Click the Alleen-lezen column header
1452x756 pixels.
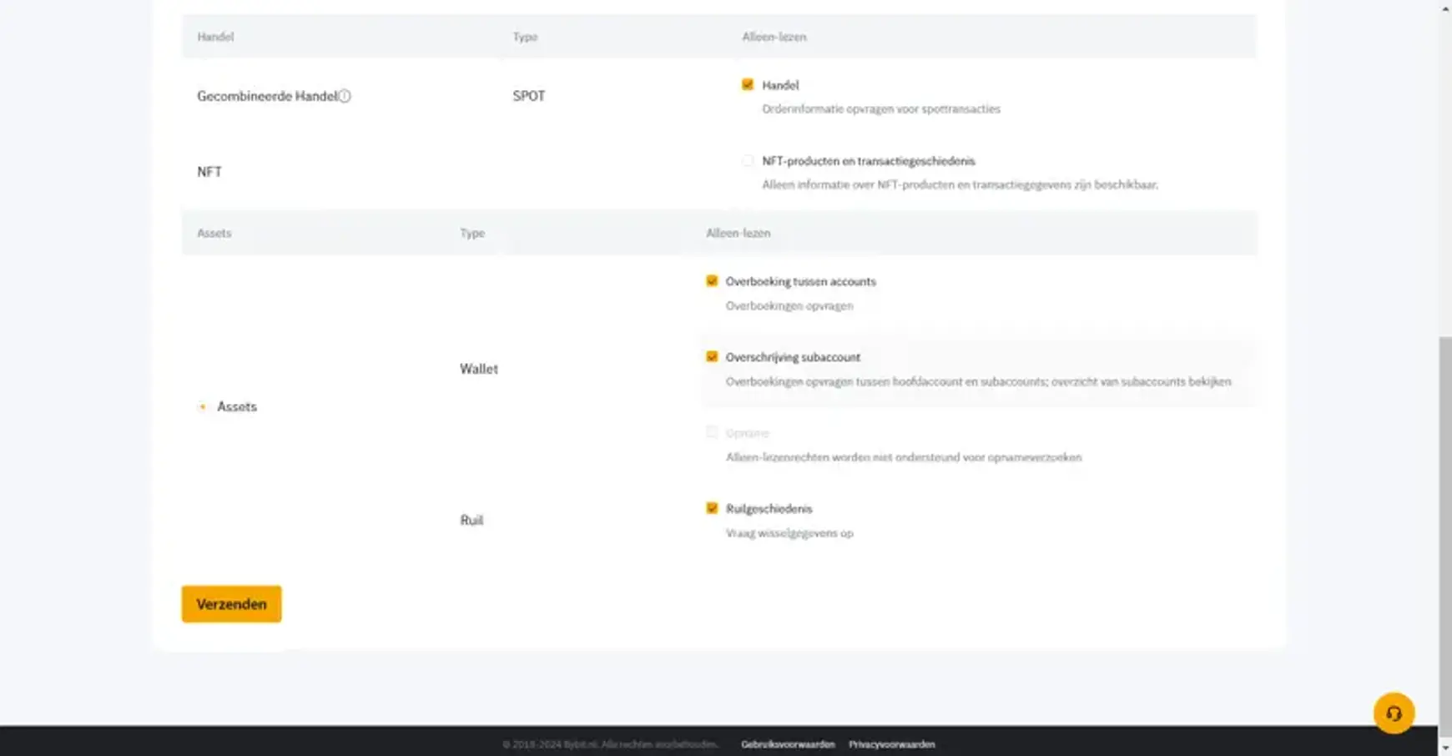click(x=772, y=37)
